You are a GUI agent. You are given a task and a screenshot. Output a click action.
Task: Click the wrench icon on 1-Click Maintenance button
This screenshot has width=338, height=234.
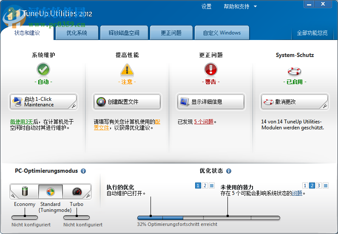click(x=74, y=106)
